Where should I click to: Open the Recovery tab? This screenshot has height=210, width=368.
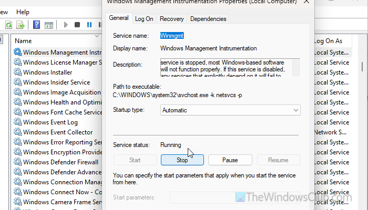[172, 19]
